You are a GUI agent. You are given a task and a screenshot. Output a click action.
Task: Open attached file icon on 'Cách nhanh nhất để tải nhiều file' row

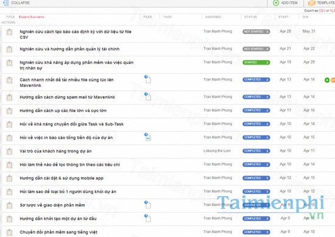(x=147, y=79)
